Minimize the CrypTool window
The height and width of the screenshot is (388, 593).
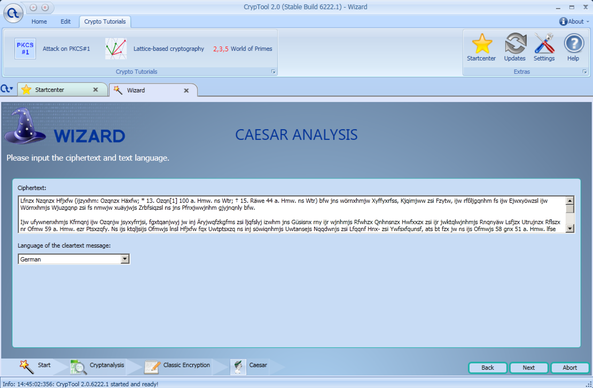tap(558, 7)
